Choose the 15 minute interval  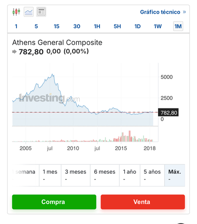[56, 26]
